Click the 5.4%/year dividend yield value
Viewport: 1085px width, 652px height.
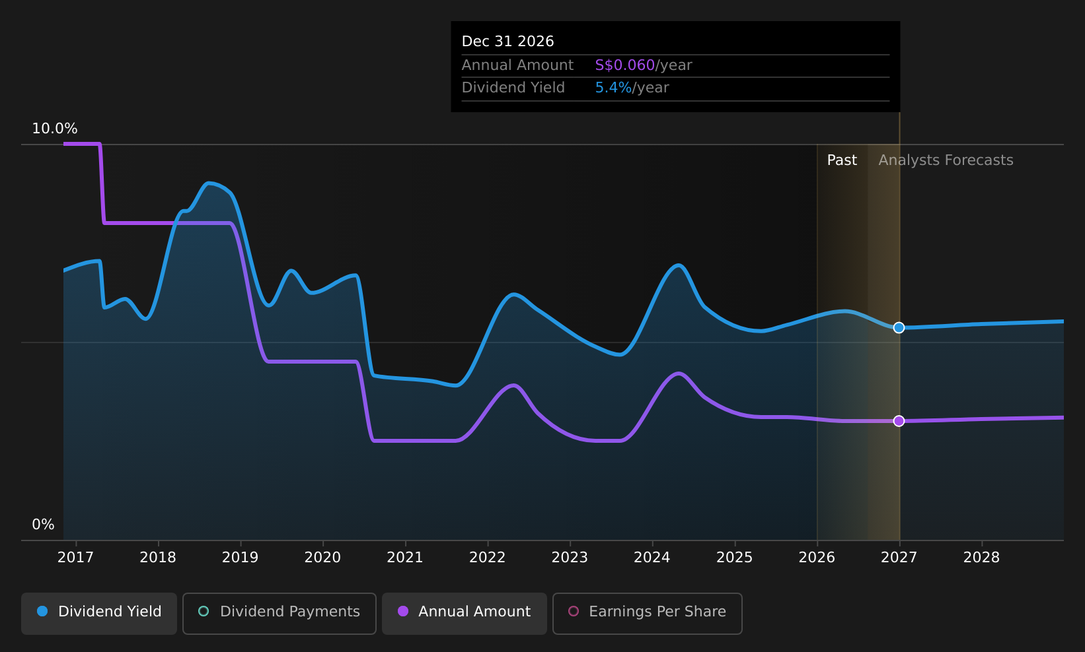[632, 88]
